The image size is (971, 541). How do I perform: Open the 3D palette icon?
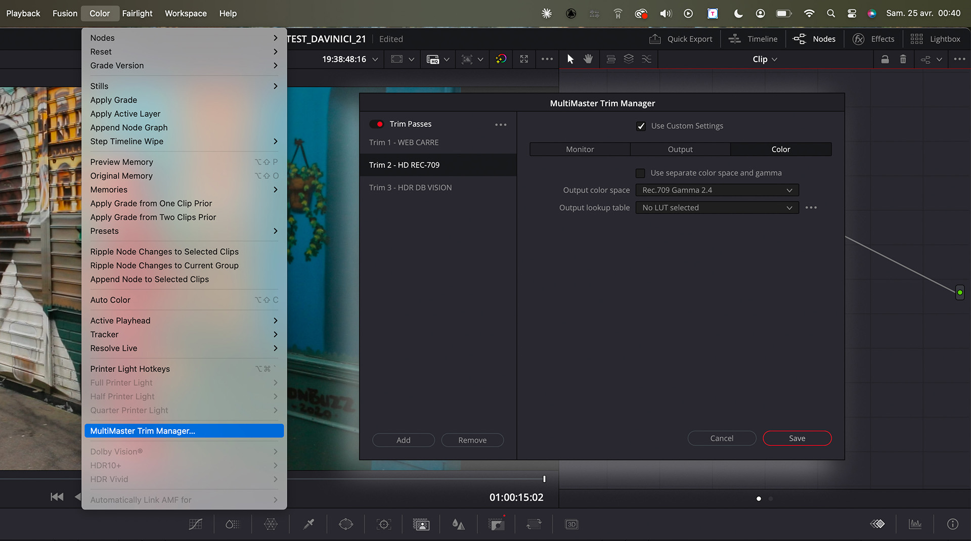coord(571,524)
